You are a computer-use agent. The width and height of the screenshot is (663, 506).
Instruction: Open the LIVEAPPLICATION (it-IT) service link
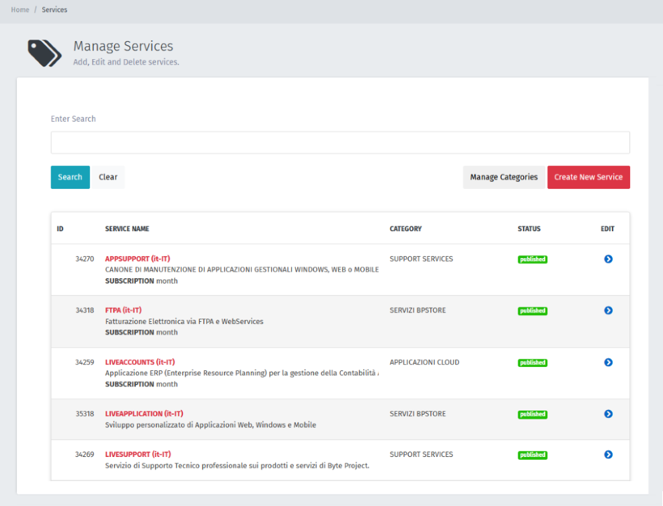[x=144, y=414]
